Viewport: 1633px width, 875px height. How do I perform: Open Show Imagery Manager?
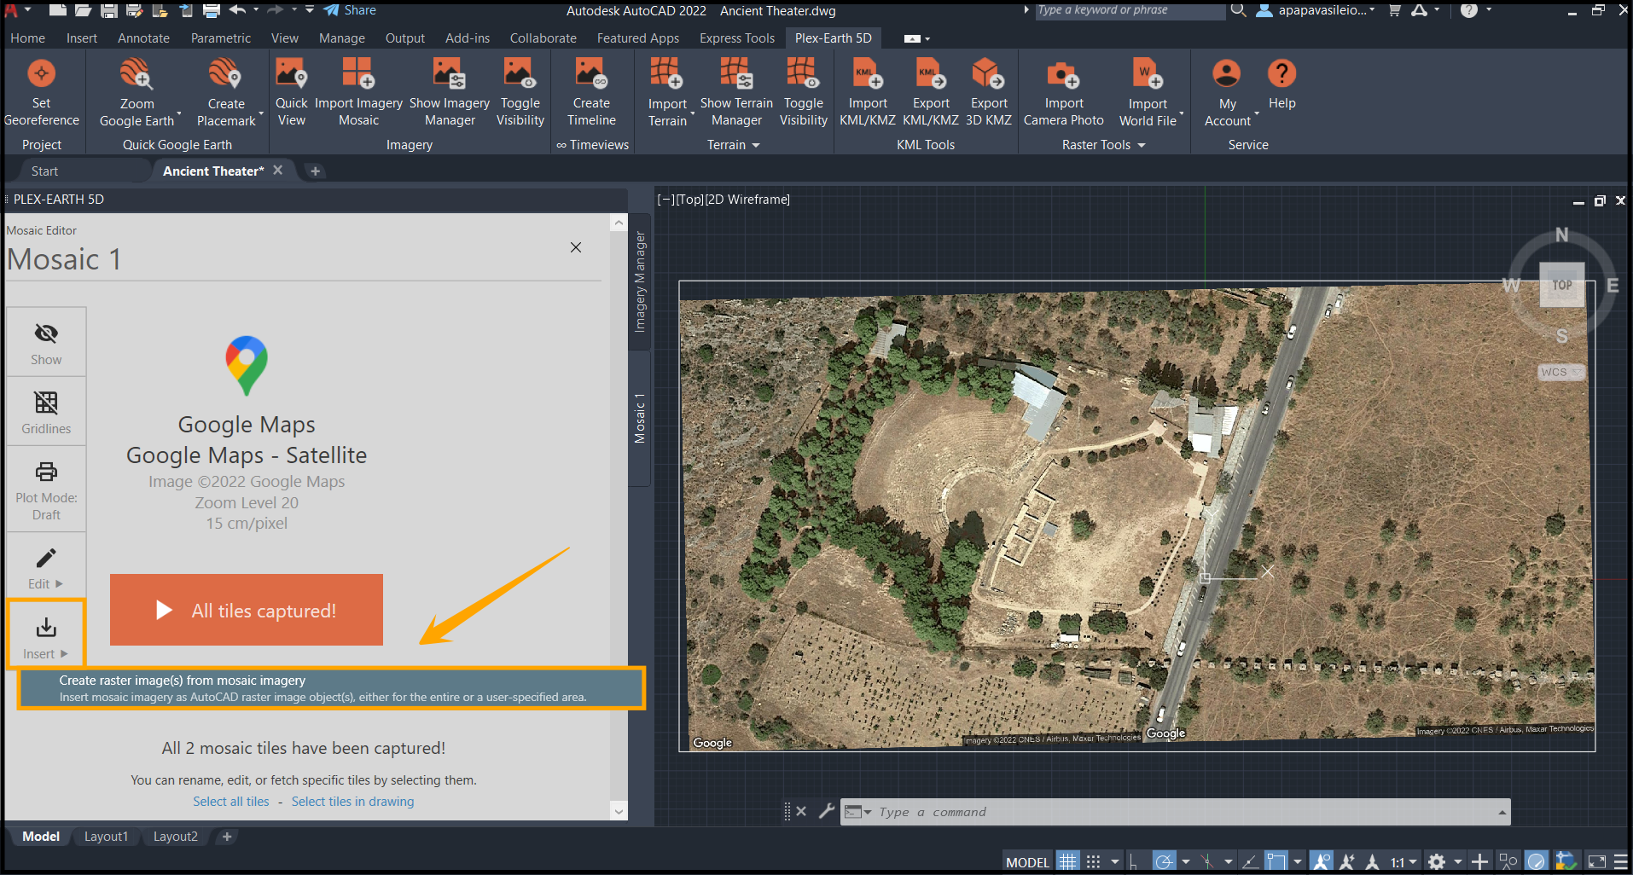click(450, 92)
